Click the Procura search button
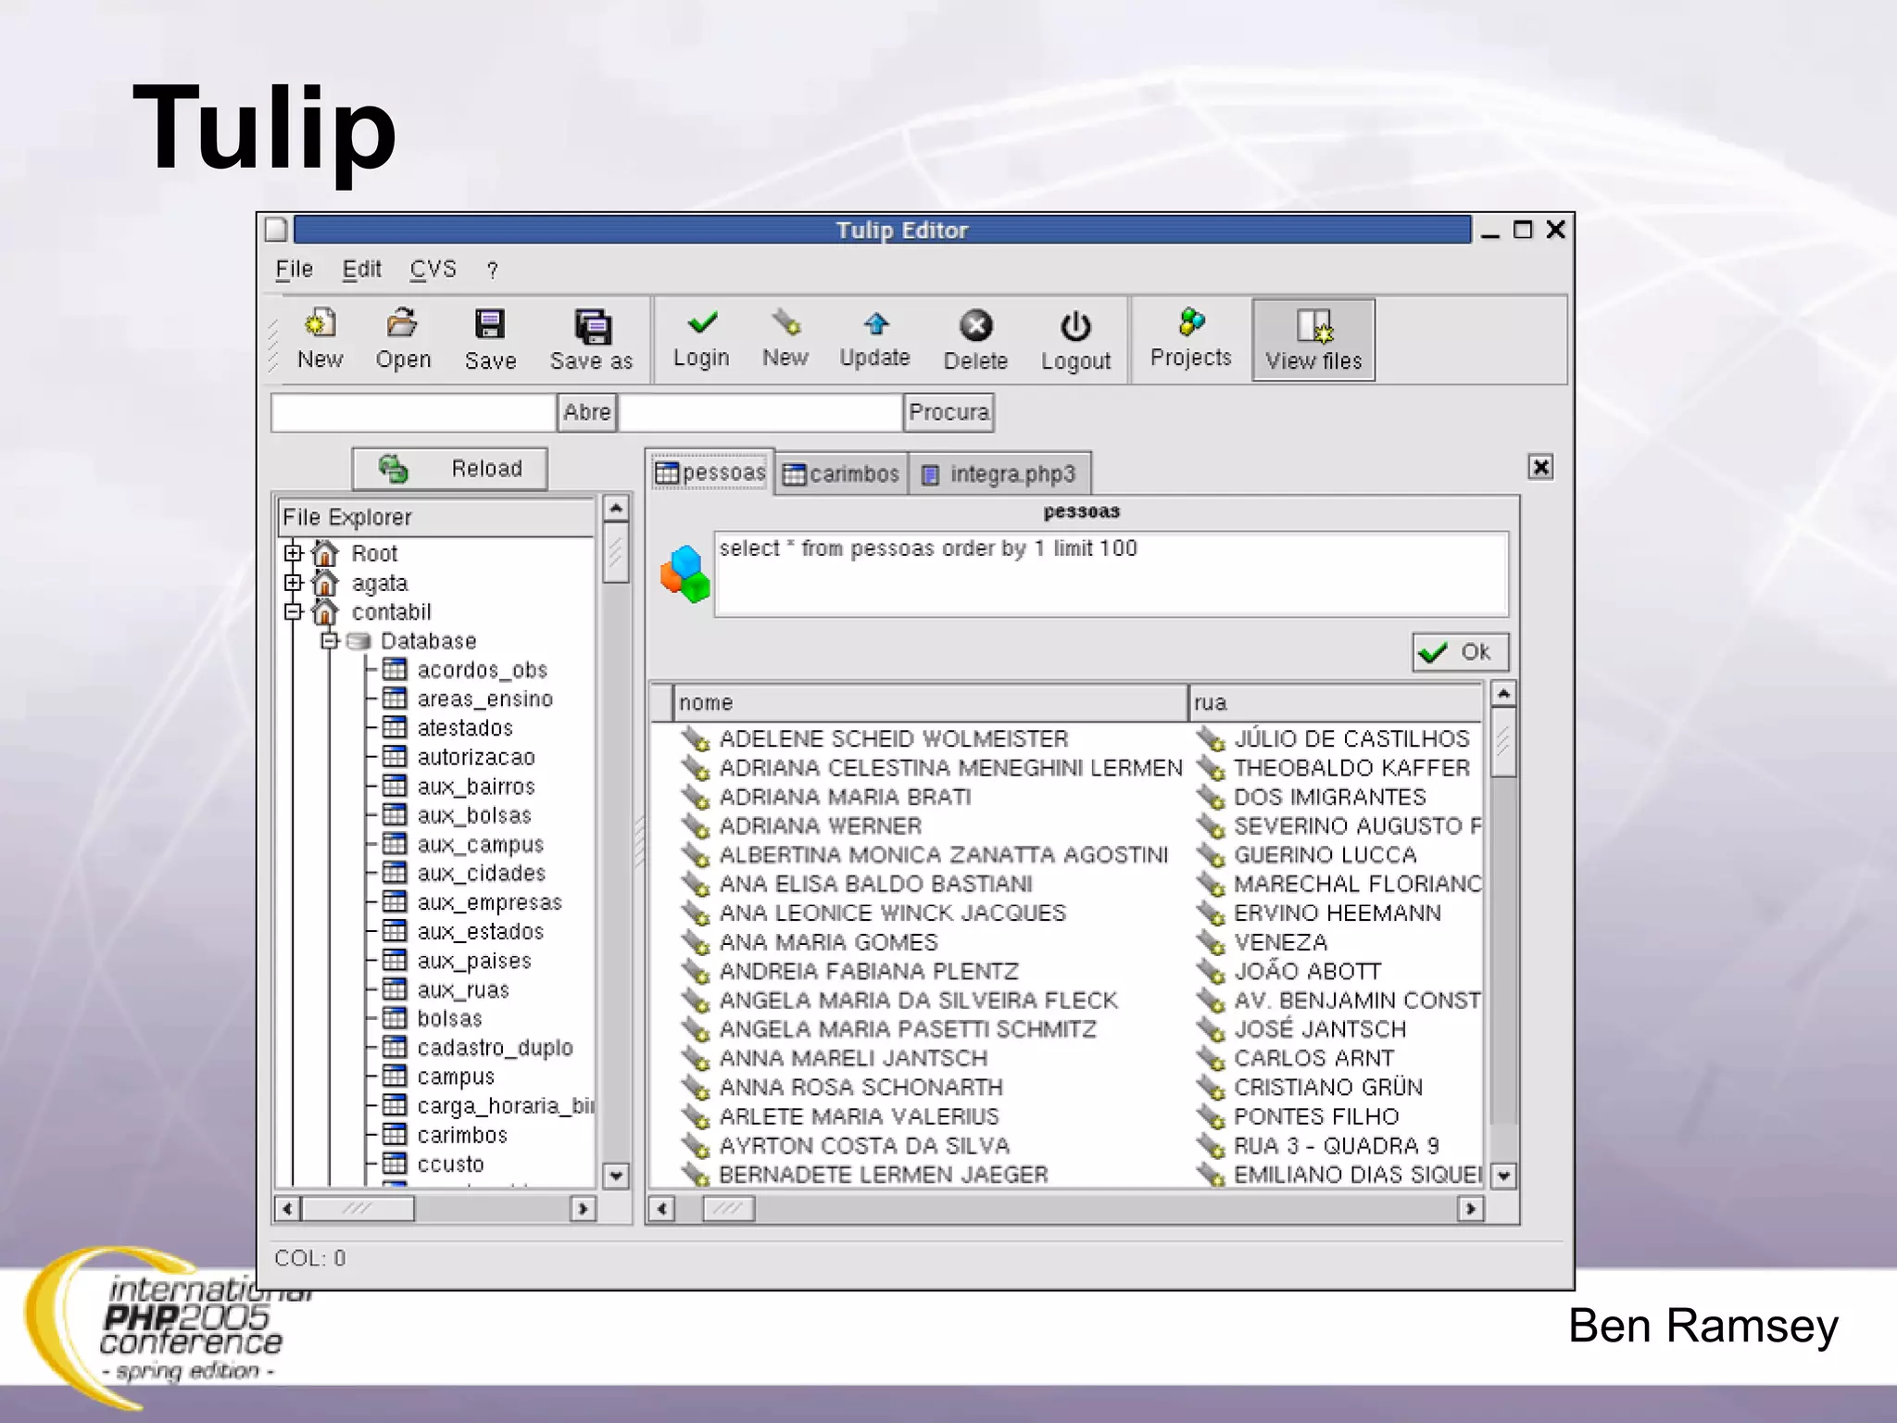Viewport: 1897px width, 1423px height. pos(948,412)
